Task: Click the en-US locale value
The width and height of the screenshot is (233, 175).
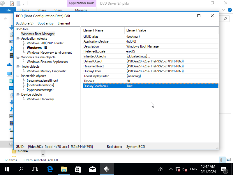Action: 130,51
